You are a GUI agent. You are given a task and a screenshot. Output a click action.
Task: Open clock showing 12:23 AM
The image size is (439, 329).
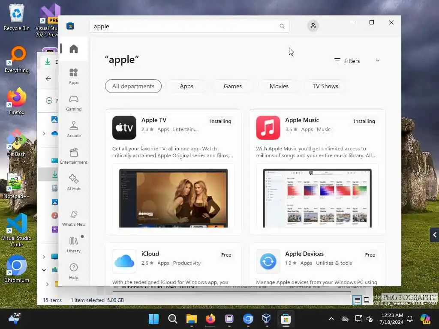point(391,319)
